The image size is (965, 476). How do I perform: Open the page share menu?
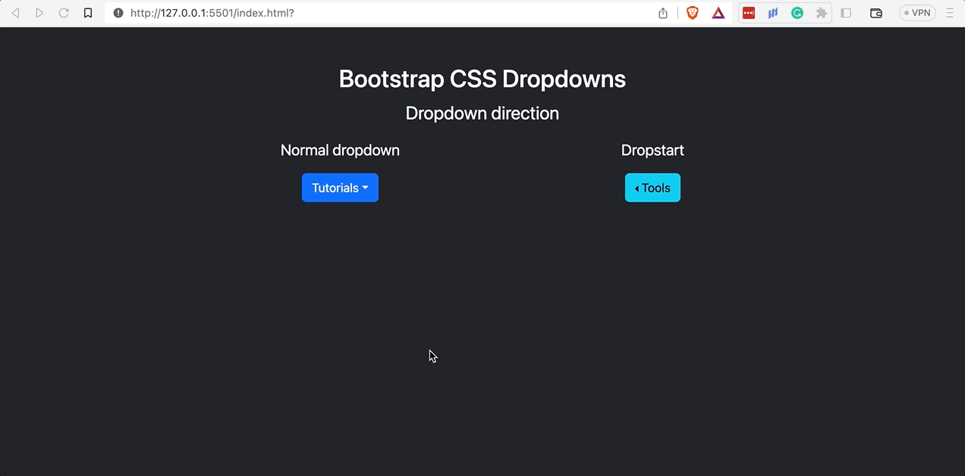point(662,13)
